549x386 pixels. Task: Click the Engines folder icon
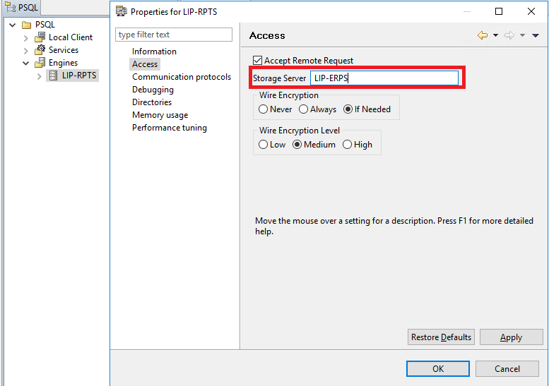[x=40, y=63]
